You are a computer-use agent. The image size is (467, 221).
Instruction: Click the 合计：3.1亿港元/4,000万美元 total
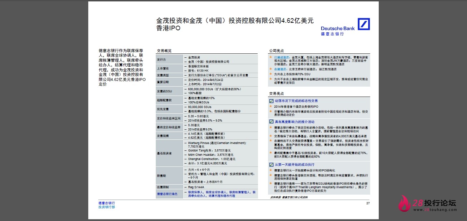coord(208,164)
